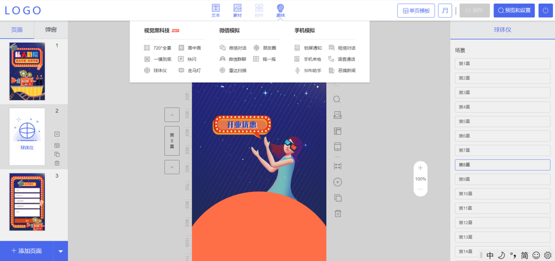Open the 趣味 fun effects menu
The height and width of the screenshot is (261, 555).
coord(280,11)
